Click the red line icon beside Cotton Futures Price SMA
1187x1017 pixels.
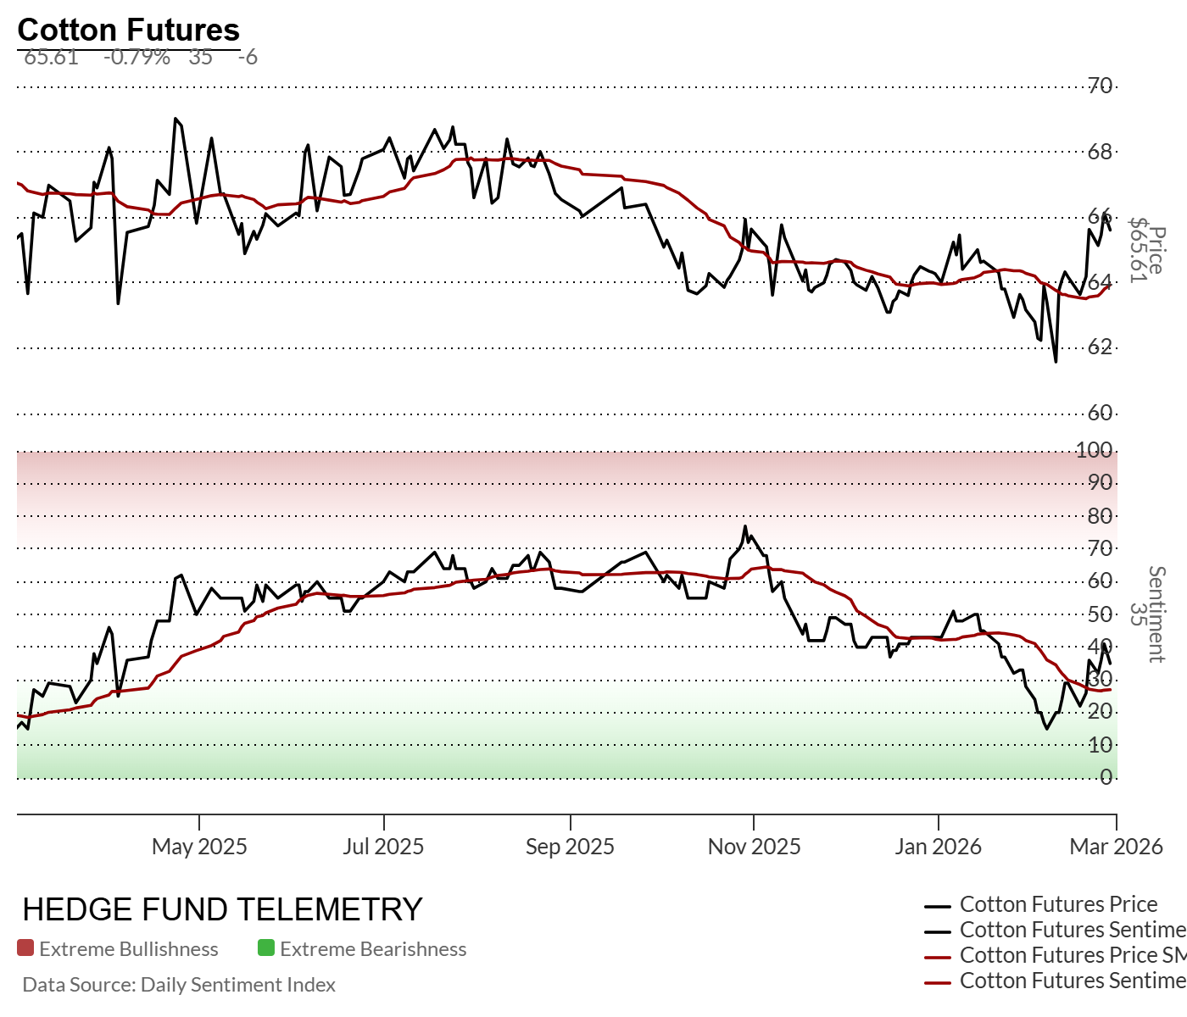click(938, 957)
